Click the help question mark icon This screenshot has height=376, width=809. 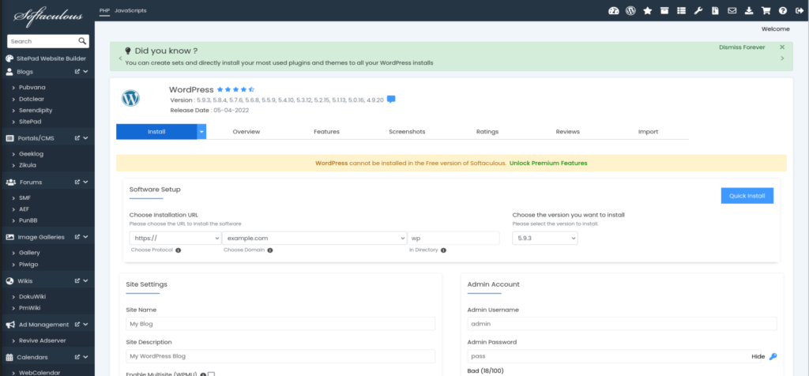click(782, 11)
